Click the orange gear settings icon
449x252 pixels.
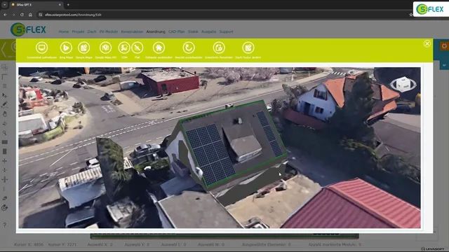444,46
